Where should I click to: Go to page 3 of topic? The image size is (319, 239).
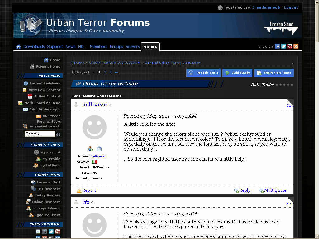click(111, 72)
